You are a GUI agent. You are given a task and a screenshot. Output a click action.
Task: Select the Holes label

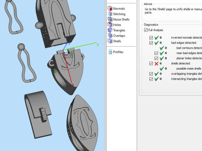click(117, 25)
